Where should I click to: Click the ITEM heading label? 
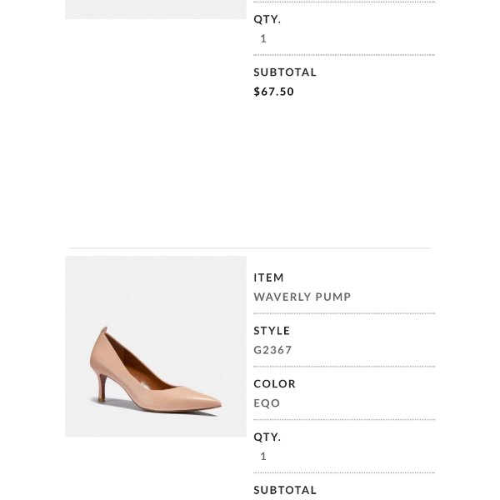coord(268,277)
